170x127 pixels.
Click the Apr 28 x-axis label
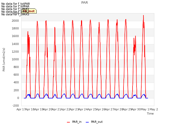pos(118,109)
